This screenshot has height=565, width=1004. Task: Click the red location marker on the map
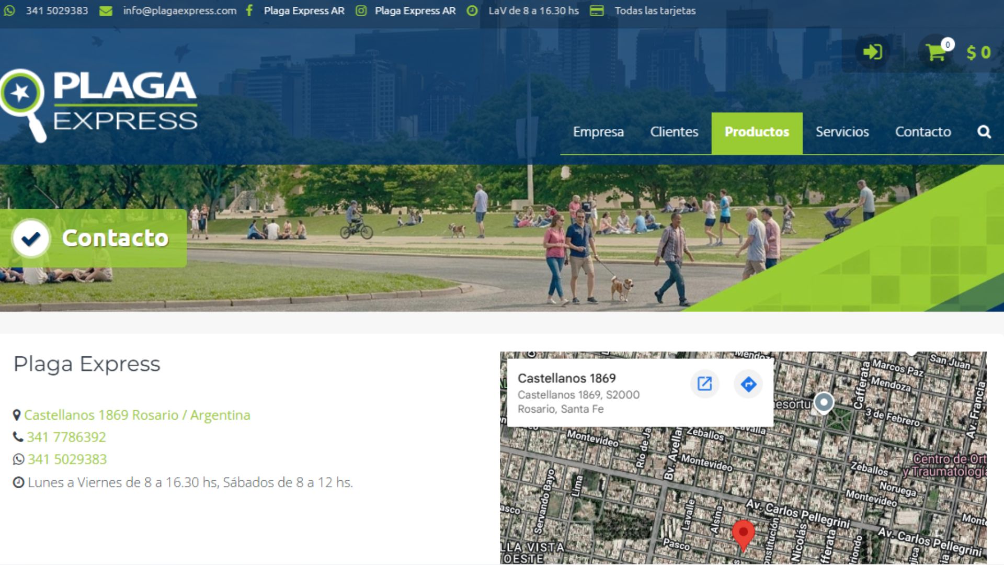tap(743, 536)
